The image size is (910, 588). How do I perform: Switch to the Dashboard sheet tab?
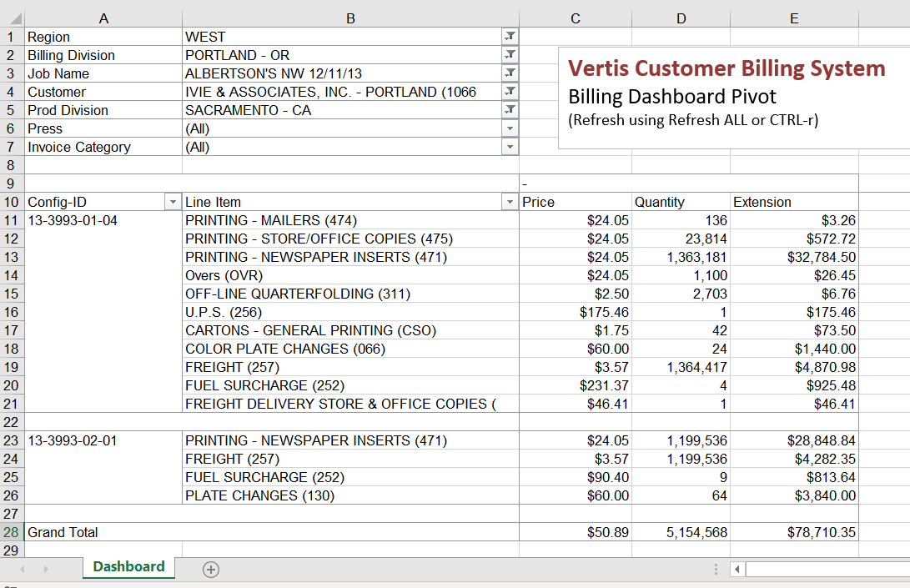[x=128, y=567]
